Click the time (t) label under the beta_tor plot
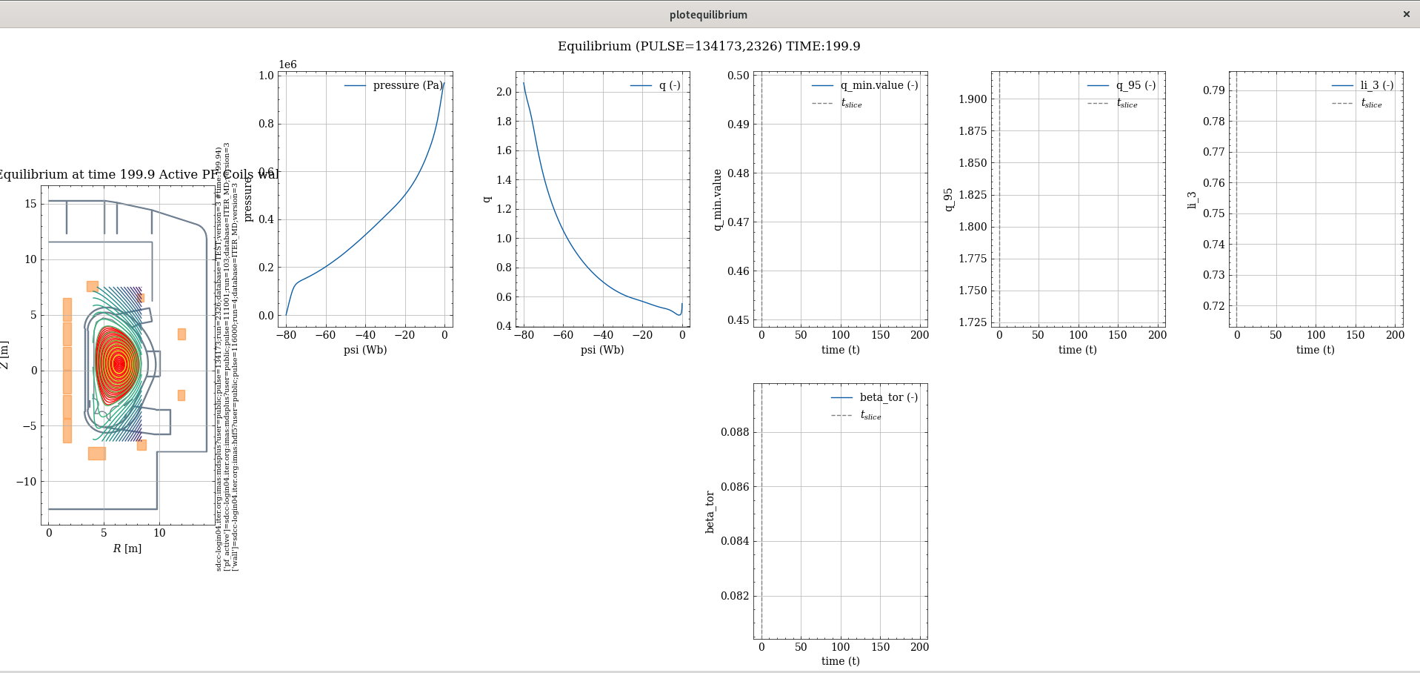This screenshot has height=673, width=1420. tap(841, 661)
